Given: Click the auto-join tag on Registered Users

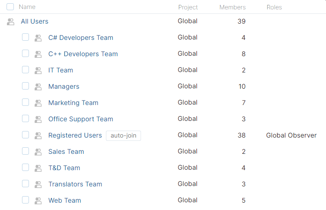Looking at the screenshot, I should point(123,136).
